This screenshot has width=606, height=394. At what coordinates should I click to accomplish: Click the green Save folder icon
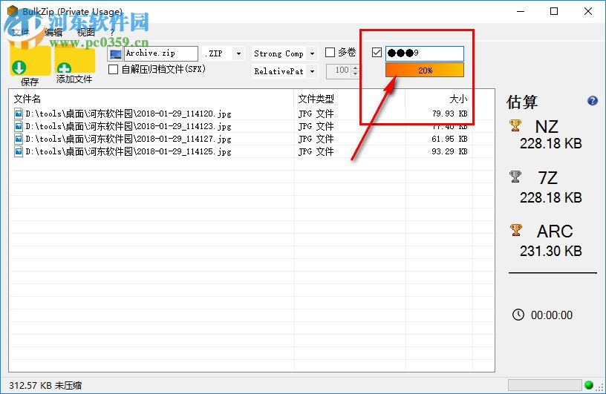30,60
